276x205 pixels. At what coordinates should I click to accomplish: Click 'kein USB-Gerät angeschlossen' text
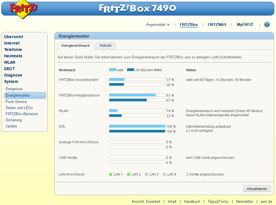click(x=210, y=158)
